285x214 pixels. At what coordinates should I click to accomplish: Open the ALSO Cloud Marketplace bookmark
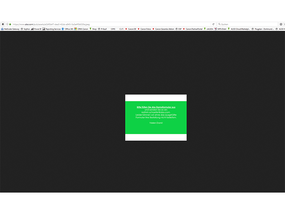pyautogui.click(x=240, y=29)
